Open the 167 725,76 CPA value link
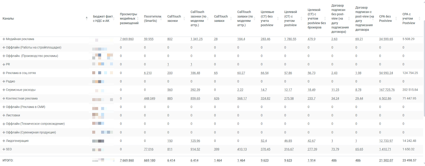425x166 pixels. [x=387, y=90]
